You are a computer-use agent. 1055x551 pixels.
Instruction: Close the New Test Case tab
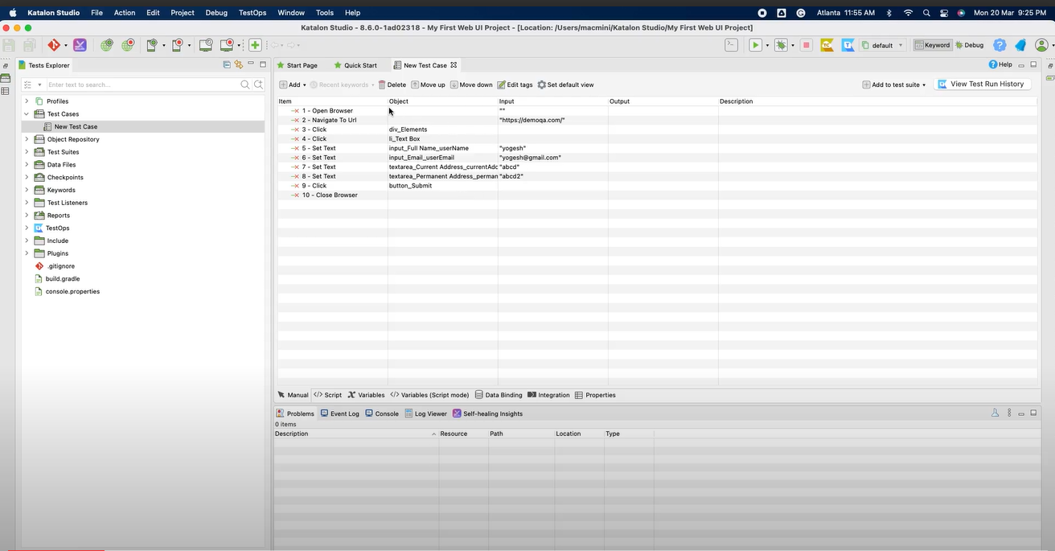(x=454, y=65)
